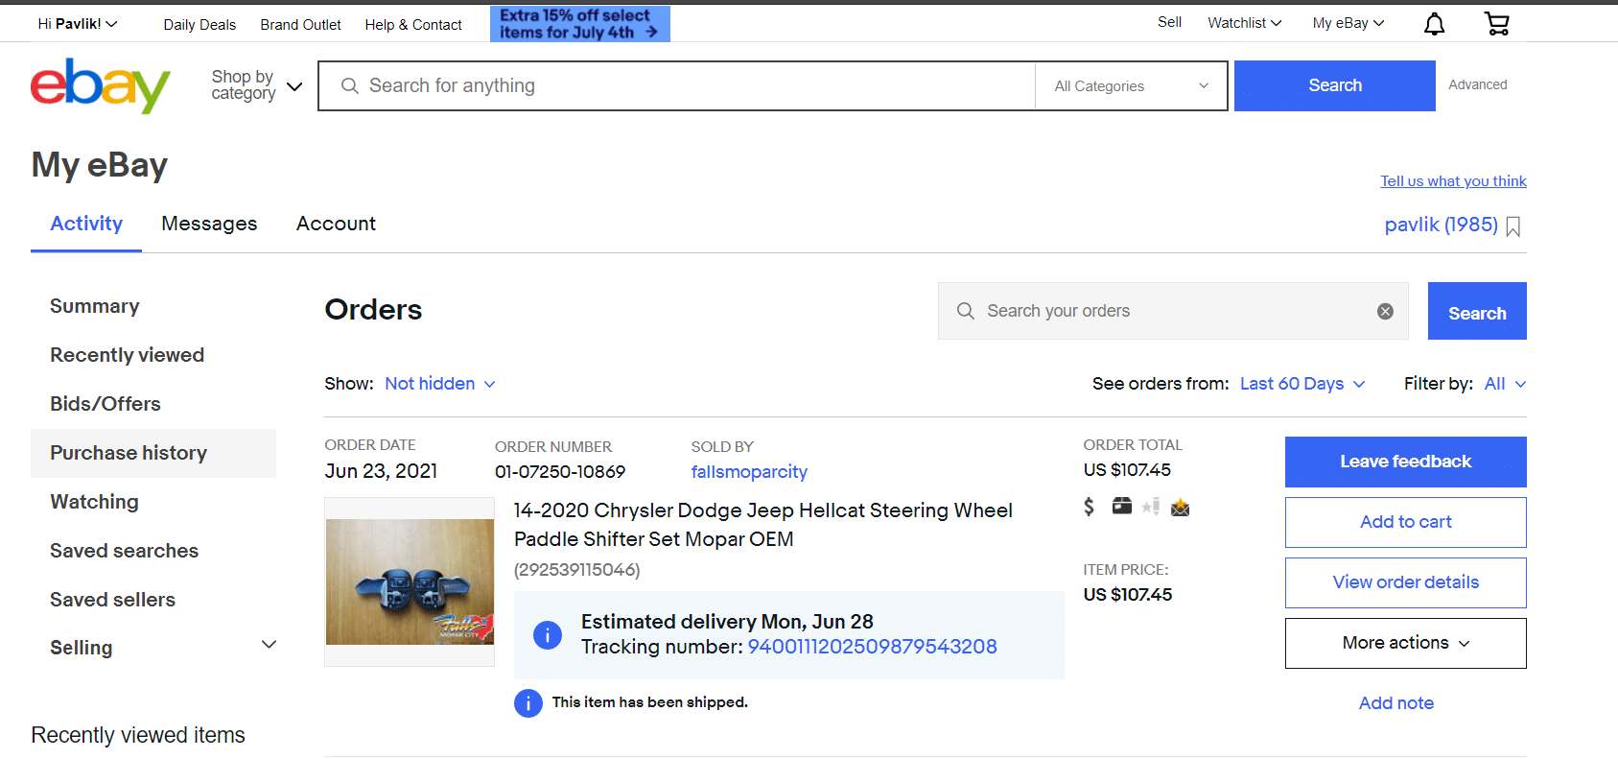Open the All Categories selector
Viewport: 1618px width, 759px height.
[1132, 86]
